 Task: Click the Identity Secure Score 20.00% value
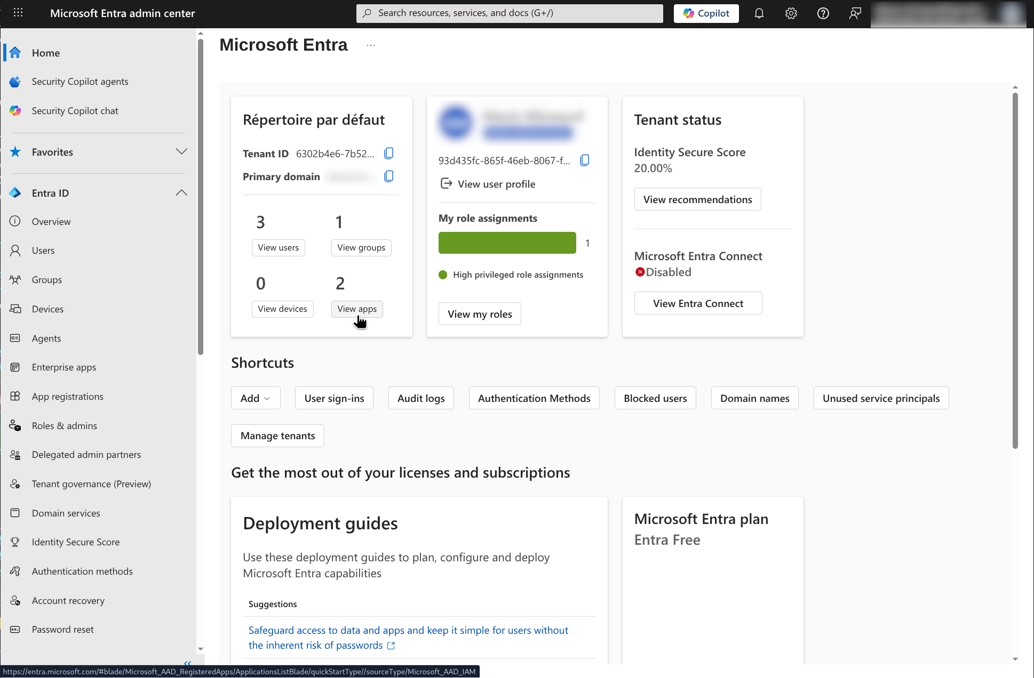click(x=653, y=168)
